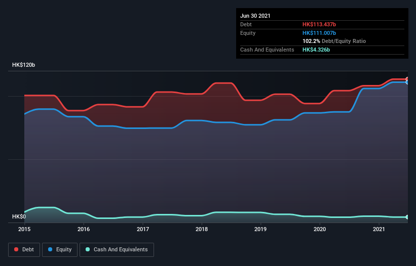Click the HK$120b y-axis label
The height and width of the screenshot is (266, 416).
click(24, 65)
